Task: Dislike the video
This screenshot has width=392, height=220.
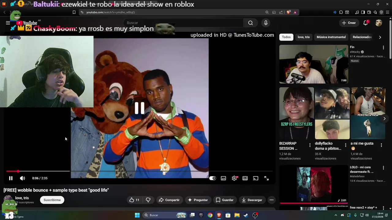Action: [x=148, y=200]
